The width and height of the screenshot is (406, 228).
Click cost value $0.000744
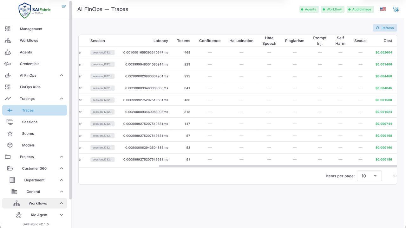pos(383,124)
